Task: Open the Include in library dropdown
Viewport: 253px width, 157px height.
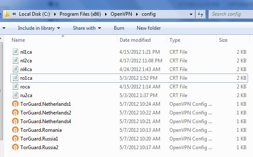Action: point(39,28)
